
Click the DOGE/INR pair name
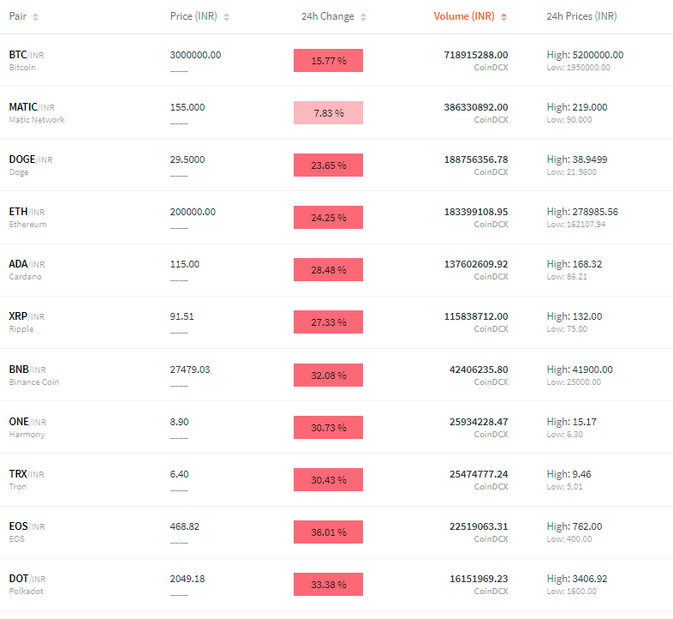[x=31, y=159]
